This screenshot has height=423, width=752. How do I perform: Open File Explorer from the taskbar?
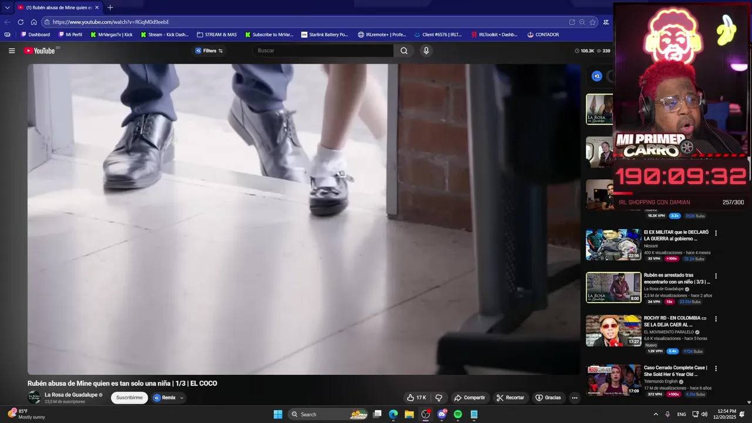[x=409, y=414]
